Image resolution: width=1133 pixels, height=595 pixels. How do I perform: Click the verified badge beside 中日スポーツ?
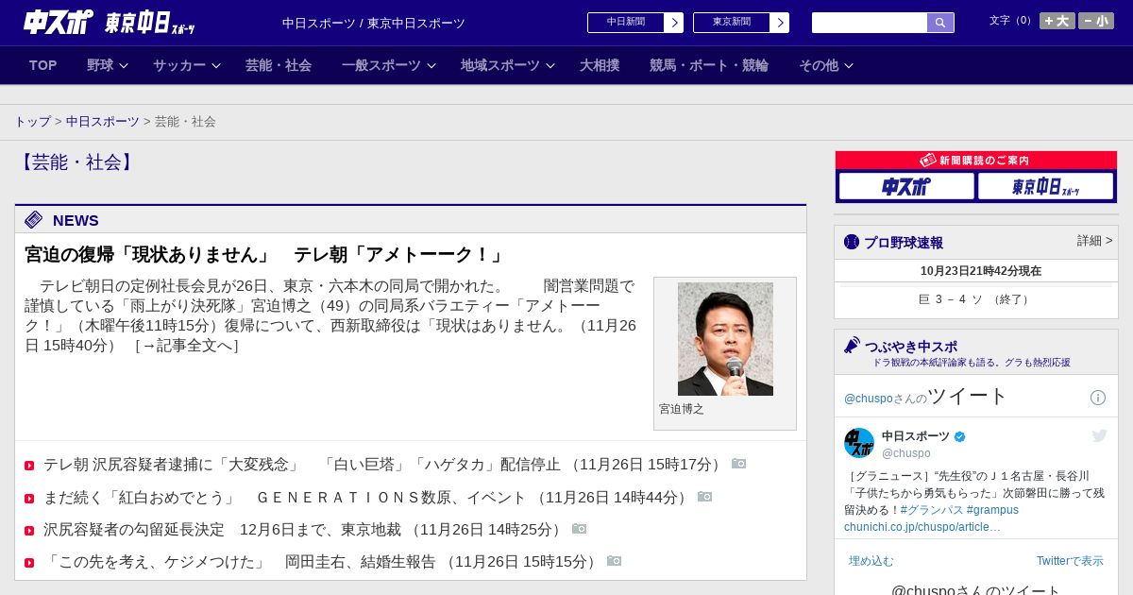click(960, 436)
